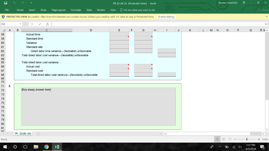
Task: Open File Explorer from the taskbar
Action: point(36,147)
